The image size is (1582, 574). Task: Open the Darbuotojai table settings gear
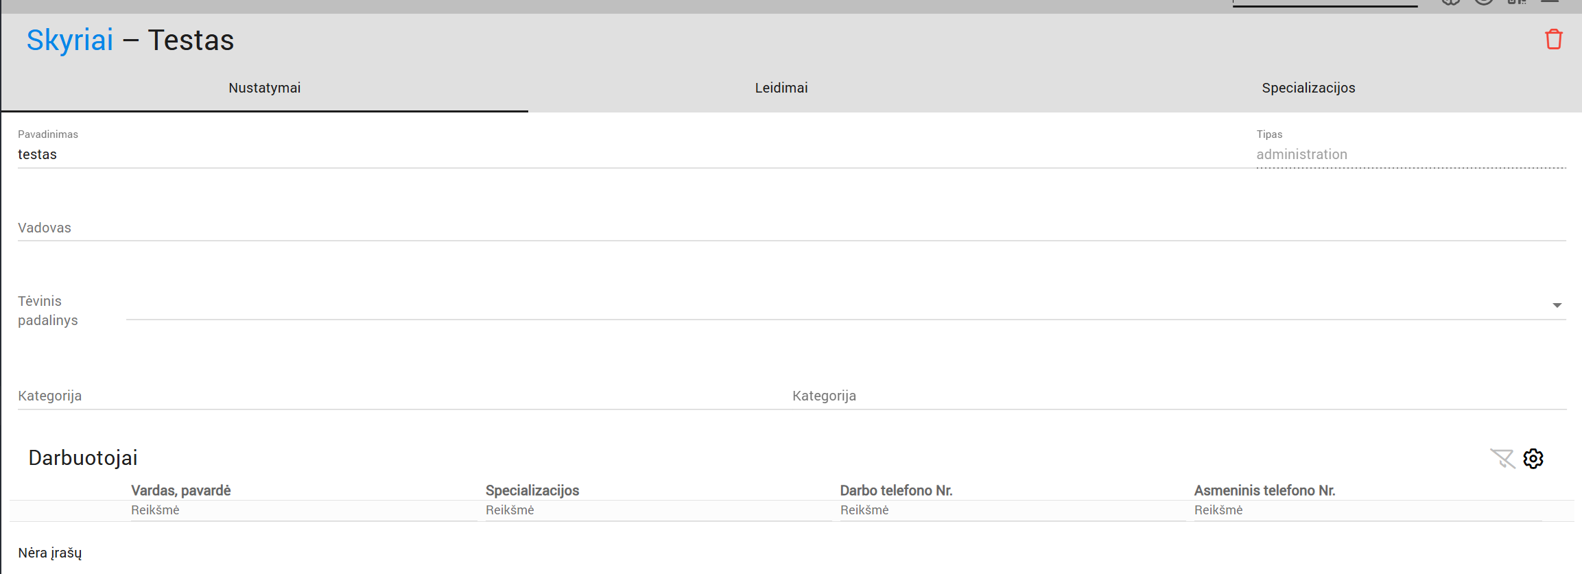tap(1533, 459)
